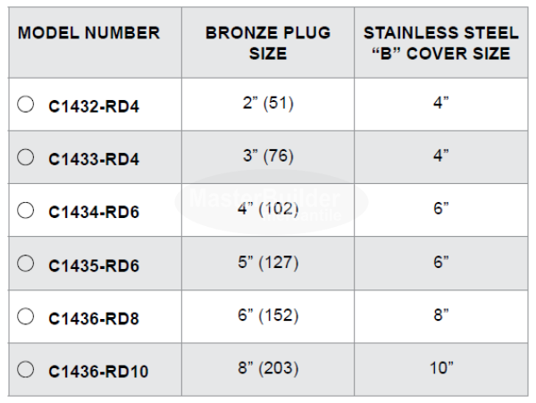Choose the C1433-RD4 model option circle
The image size is (536, 403).
tap(26, 157)
